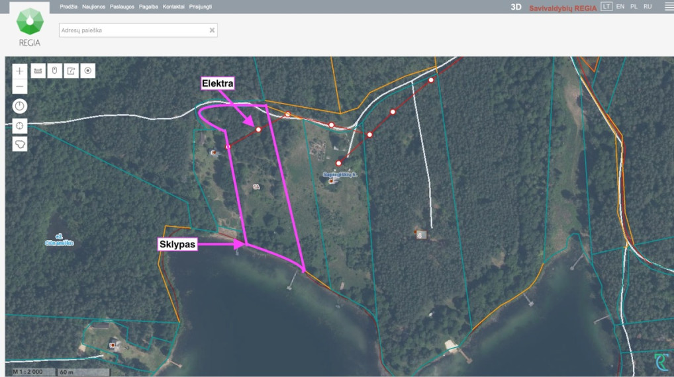
Task: Reset map rotation using compass button
Action: click(20, 106)
